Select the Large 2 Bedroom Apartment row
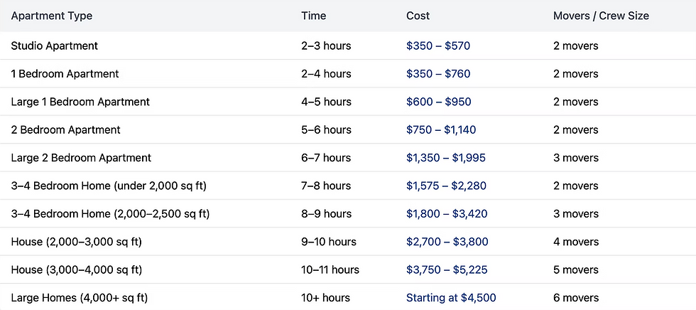This screenshot has height=310, width=696. (81, 158)
